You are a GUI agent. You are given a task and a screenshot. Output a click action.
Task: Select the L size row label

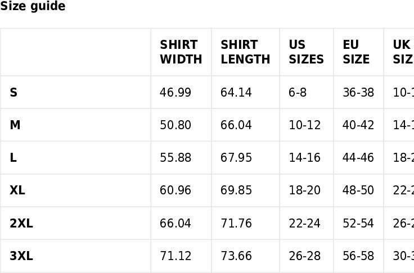[x=13, y=158]
